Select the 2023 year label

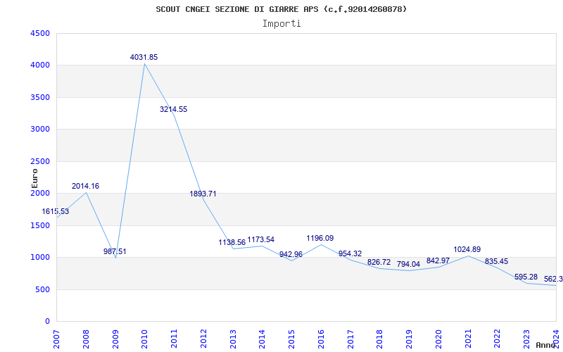point(526,339)
